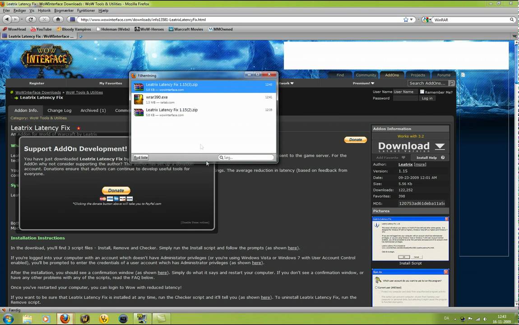Viewport: 519px width, 325px height.
Task: Open history dropdown next to forward button
Action: (22, 19)
